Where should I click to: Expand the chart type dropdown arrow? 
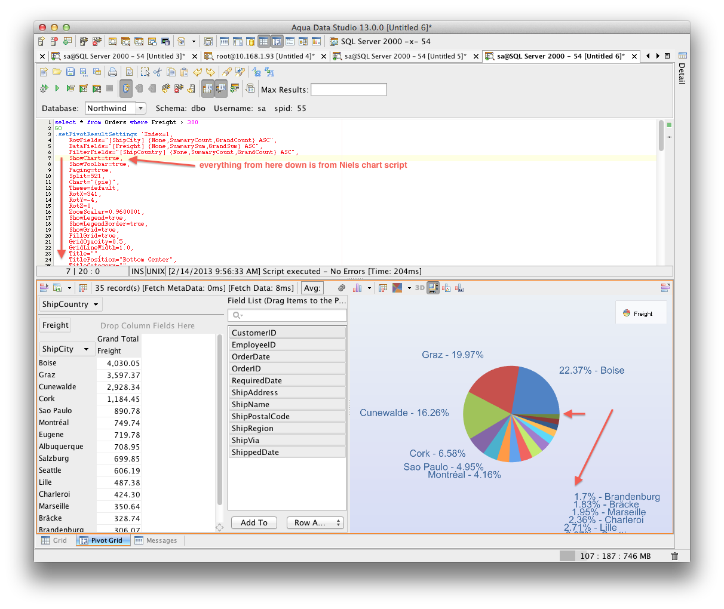pyautogui.click(x=369, y=288)
